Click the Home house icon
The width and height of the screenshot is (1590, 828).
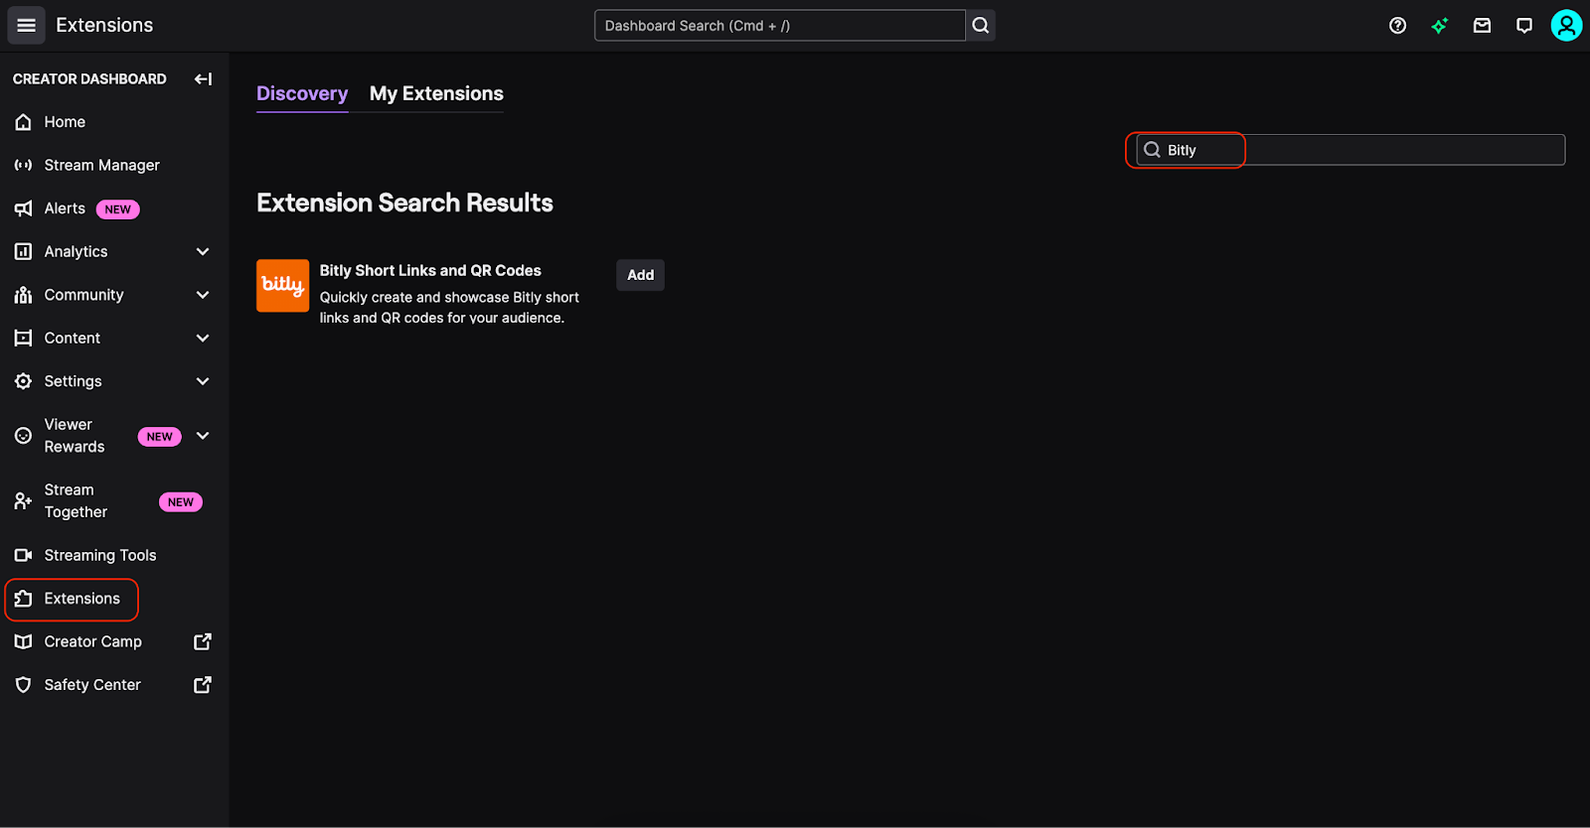[x=23, y=122]
